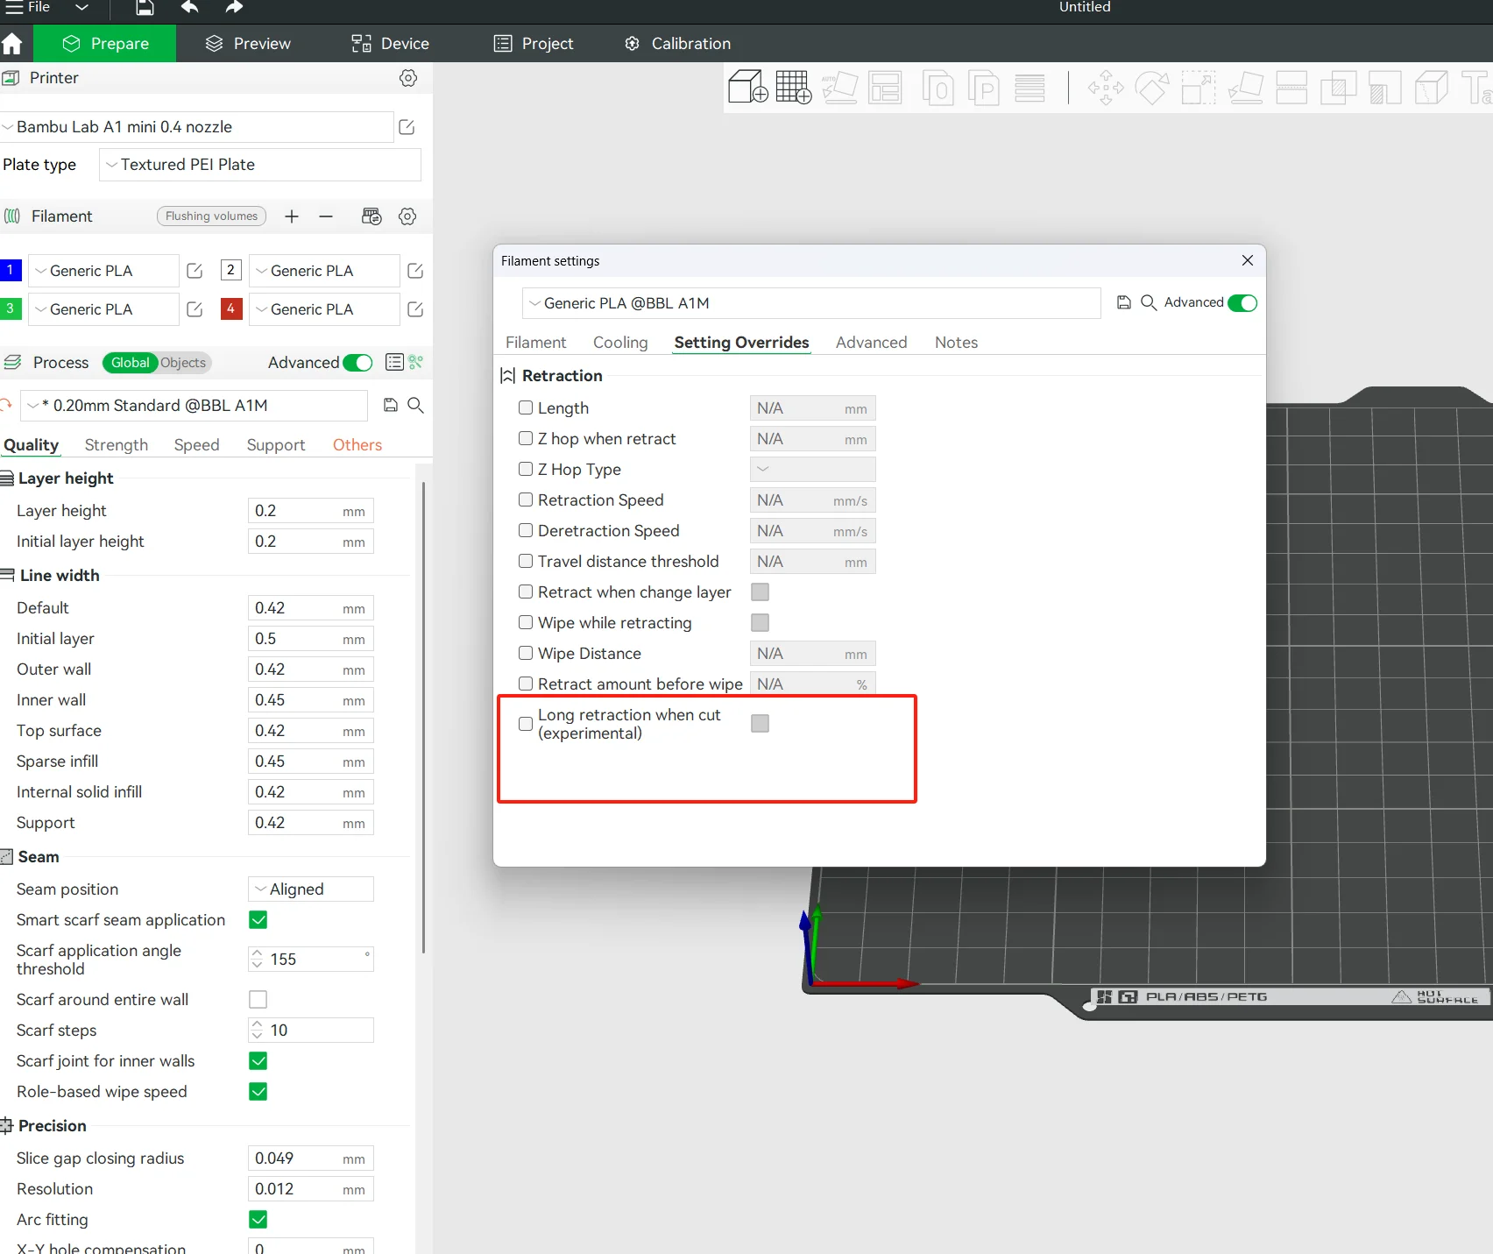Enable the Wipe Distance override checkbox

point(526,653)
